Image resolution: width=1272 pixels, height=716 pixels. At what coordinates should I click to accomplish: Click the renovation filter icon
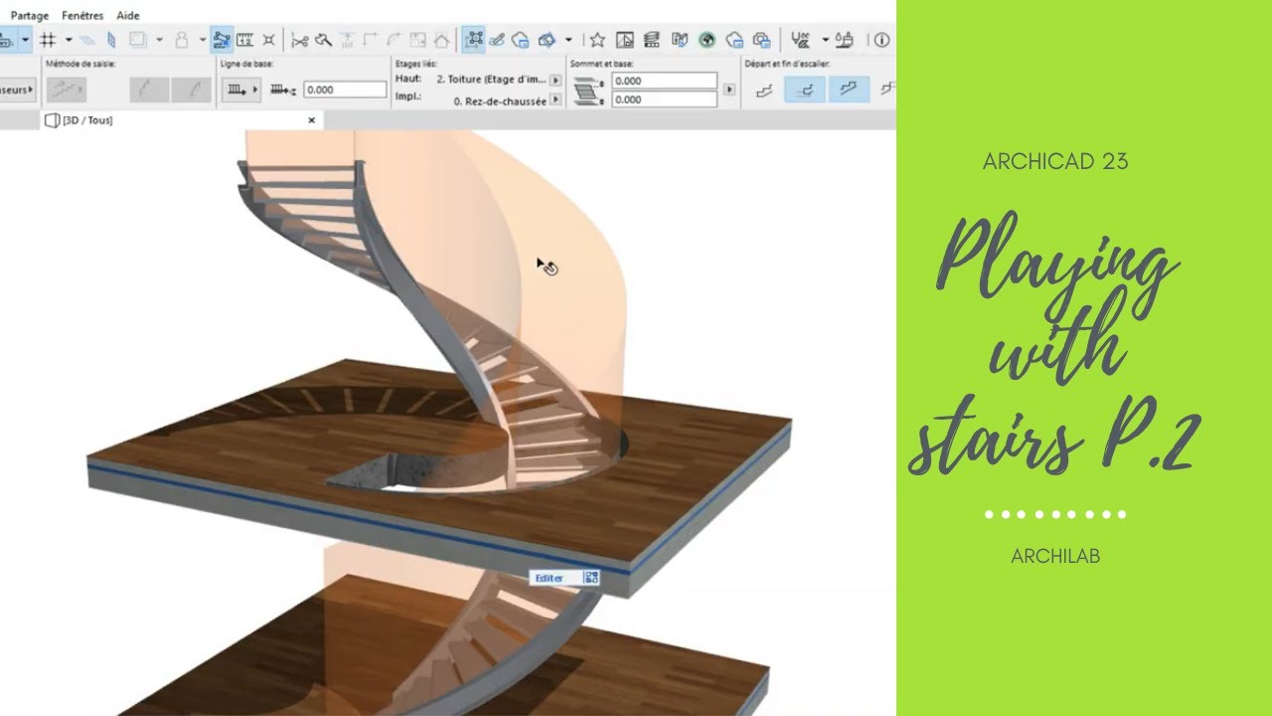point(800,40)
